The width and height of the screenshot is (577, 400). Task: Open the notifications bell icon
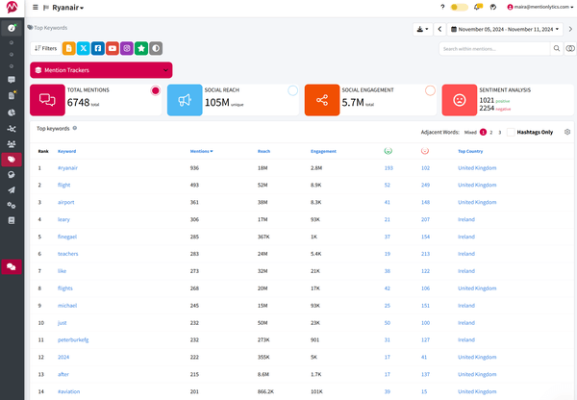click(x=478, y=7)
